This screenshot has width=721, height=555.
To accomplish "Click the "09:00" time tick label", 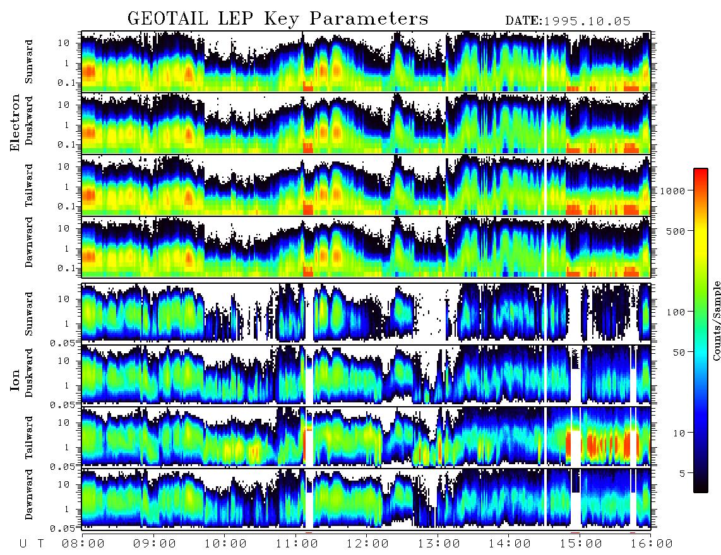I will click(155, 544).
